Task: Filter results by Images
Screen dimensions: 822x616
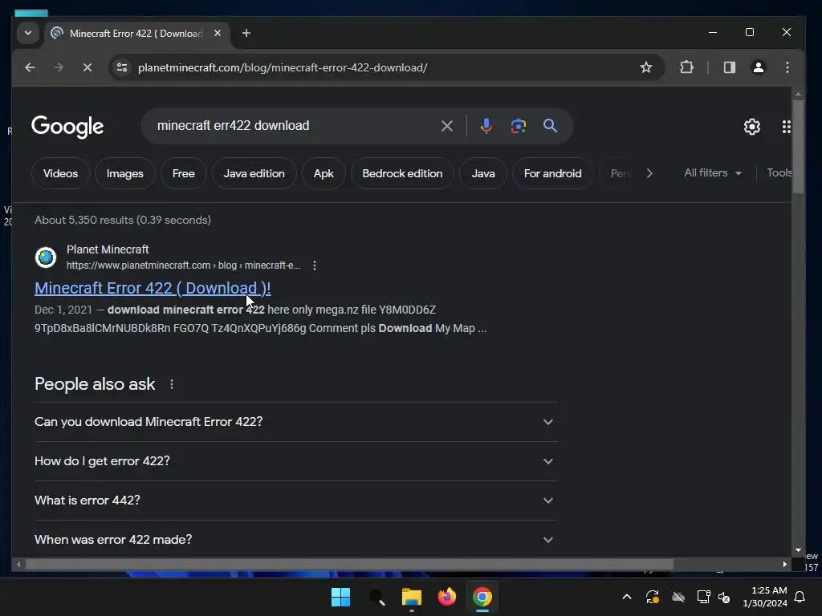Action: (124, 173)
